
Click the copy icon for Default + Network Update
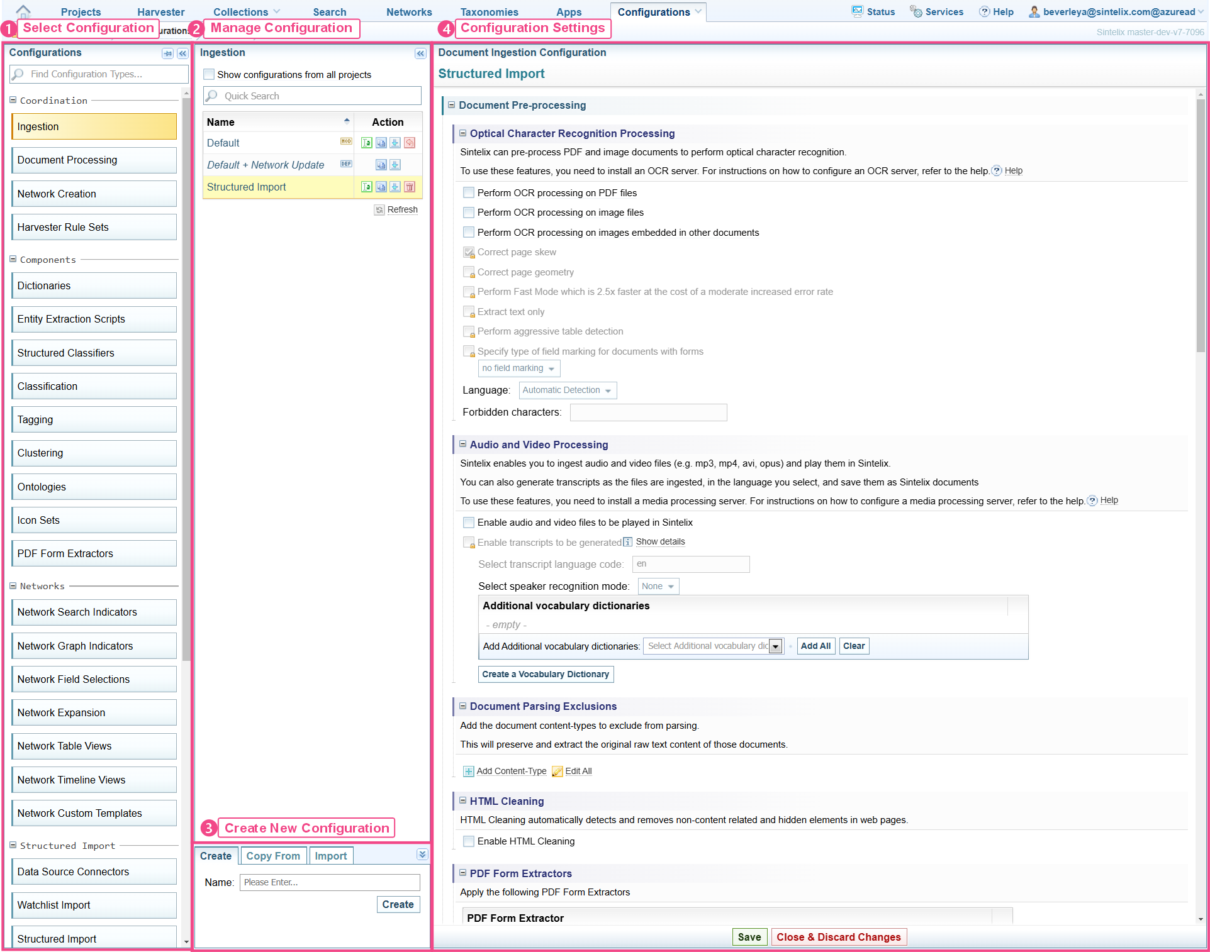coord(381,165)
